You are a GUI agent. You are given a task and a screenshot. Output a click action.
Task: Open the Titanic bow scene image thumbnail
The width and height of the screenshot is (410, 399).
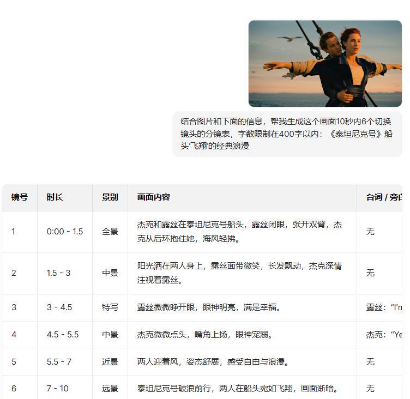click(x=325, y=63)
